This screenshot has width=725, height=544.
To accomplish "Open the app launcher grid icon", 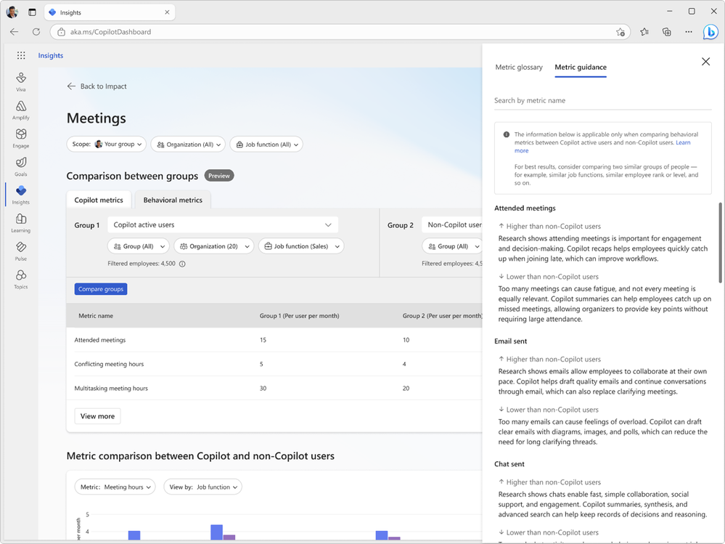I will (21, 55).
